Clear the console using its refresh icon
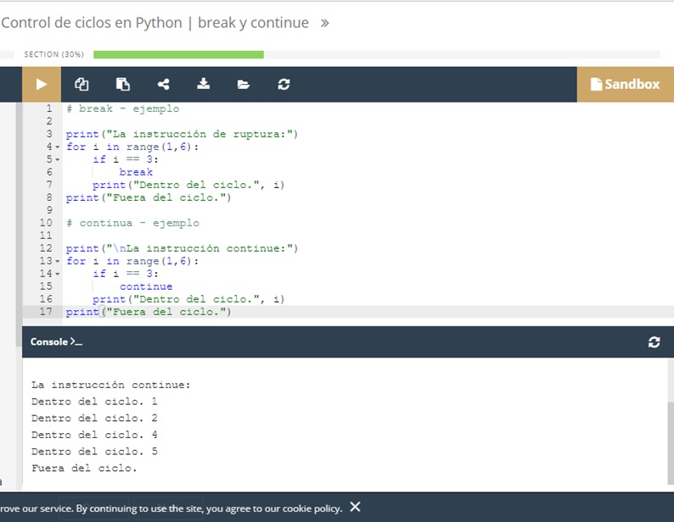The image size is (674, 522). (654, 342)
